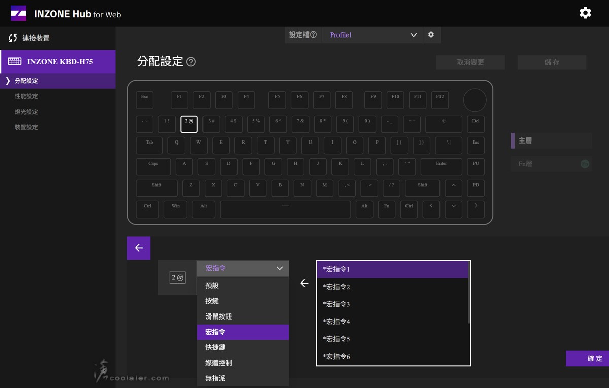Select the Caps key

[153, 166]
